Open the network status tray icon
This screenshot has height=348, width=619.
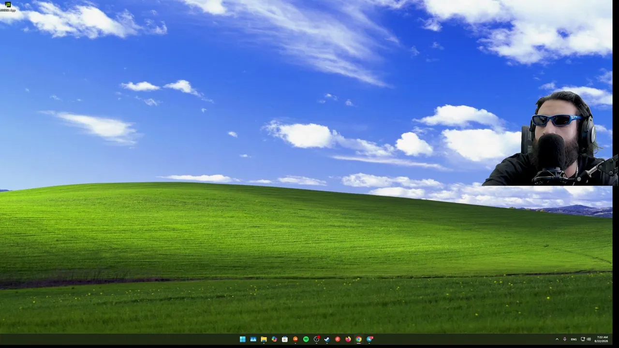(x=583, y=339)
